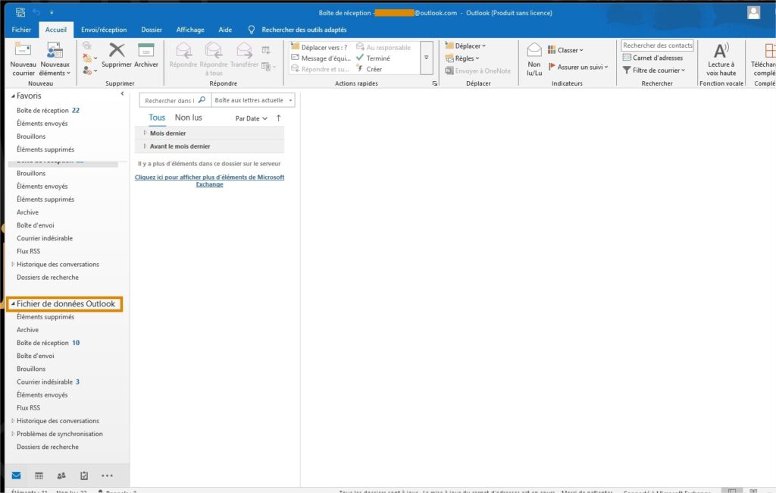Click the Rechercher des contacts field
Screen dimensions: 776x493
(657, 46)
